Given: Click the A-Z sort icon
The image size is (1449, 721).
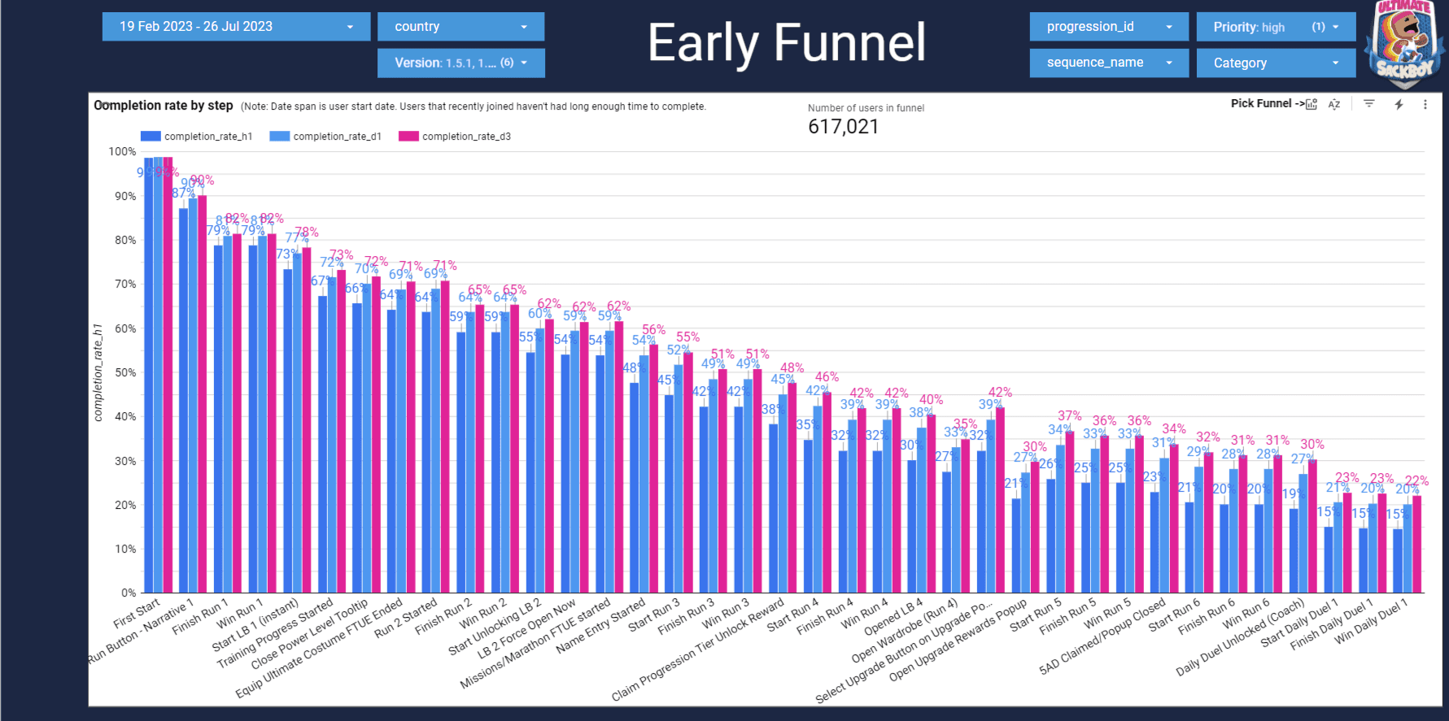Looking at the screenshot, I should click(1334, 104).
